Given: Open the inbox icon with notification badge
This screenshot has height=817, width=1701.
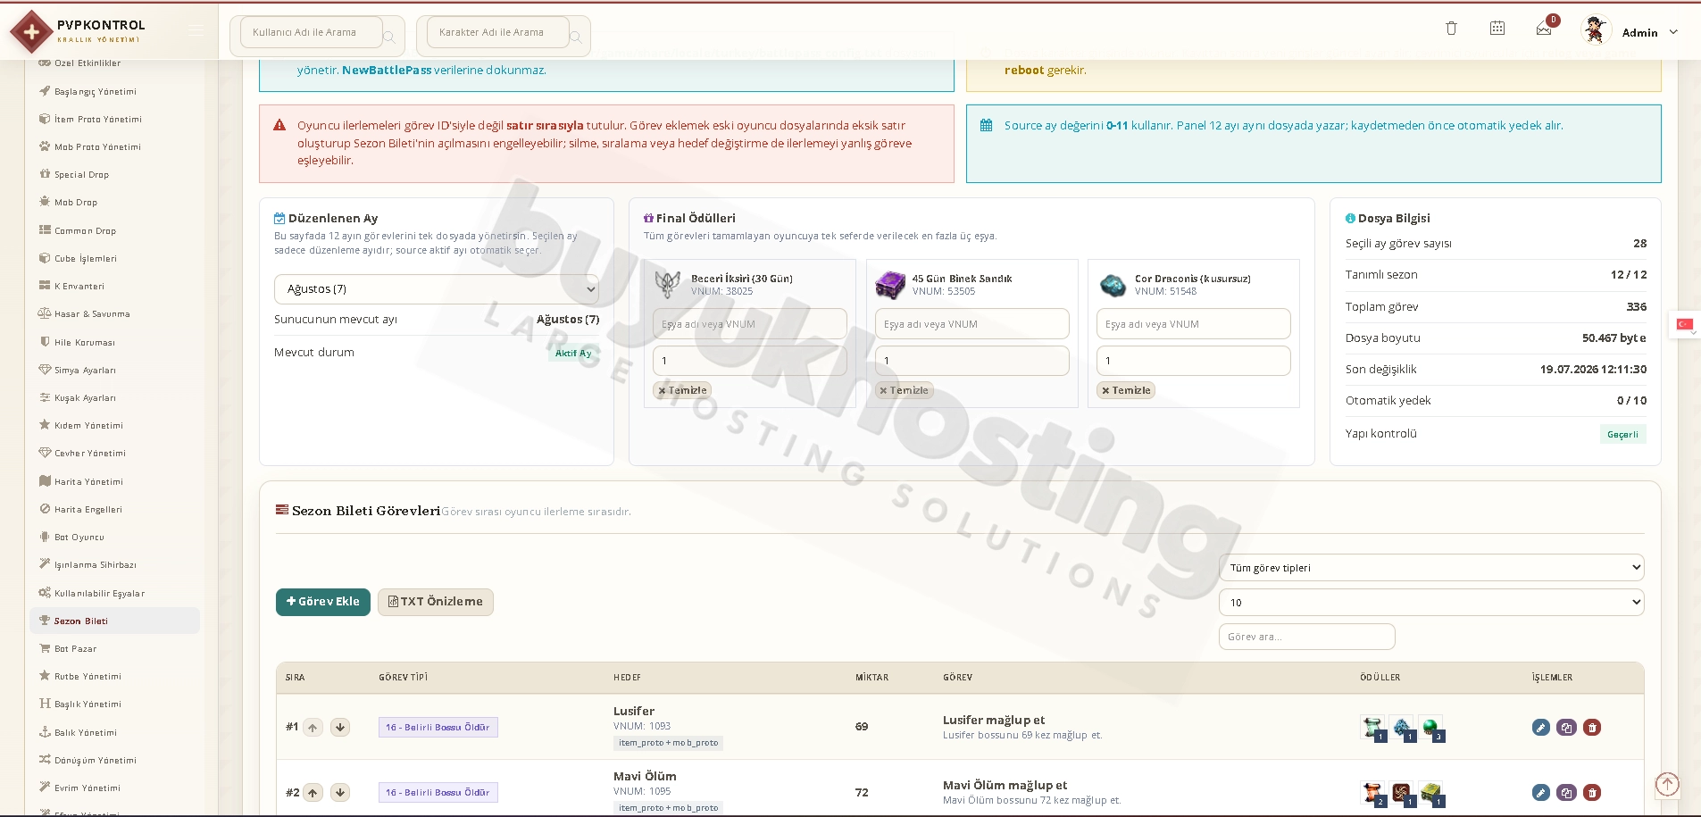Looking at the screenshot, I should tap(1544, 29).
